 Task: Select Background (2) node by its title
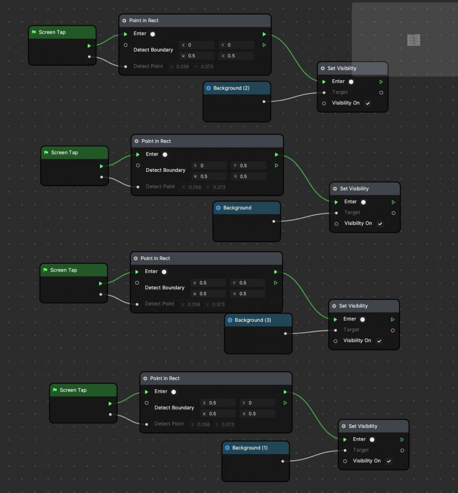[231, 88]
